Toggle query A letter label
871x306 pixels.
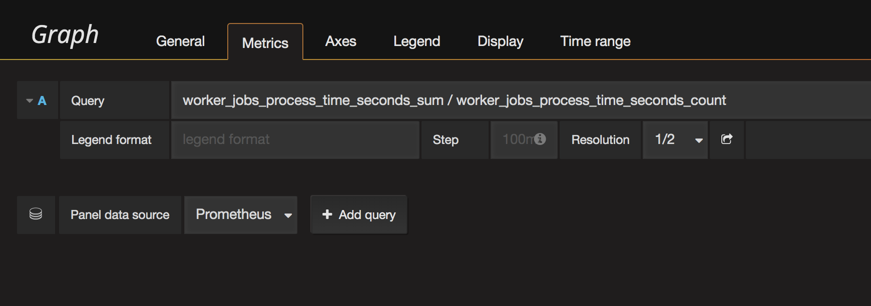(x=42, y=100)
